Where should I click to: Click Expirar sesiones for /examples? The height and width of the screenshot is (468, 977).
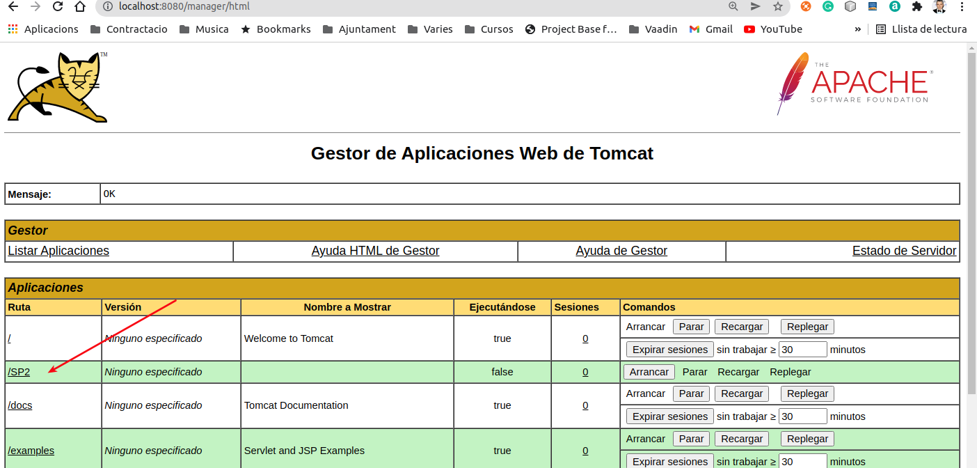coord(670,462)
